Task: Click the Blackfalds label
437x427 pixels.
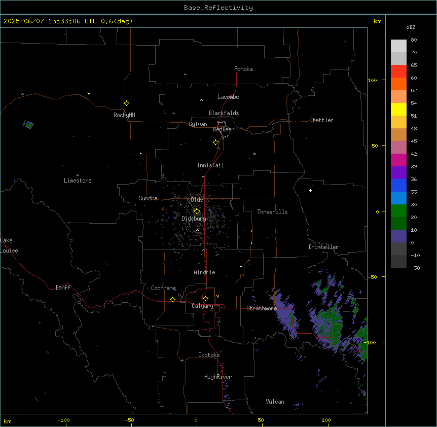Action: tap(224, 113)
